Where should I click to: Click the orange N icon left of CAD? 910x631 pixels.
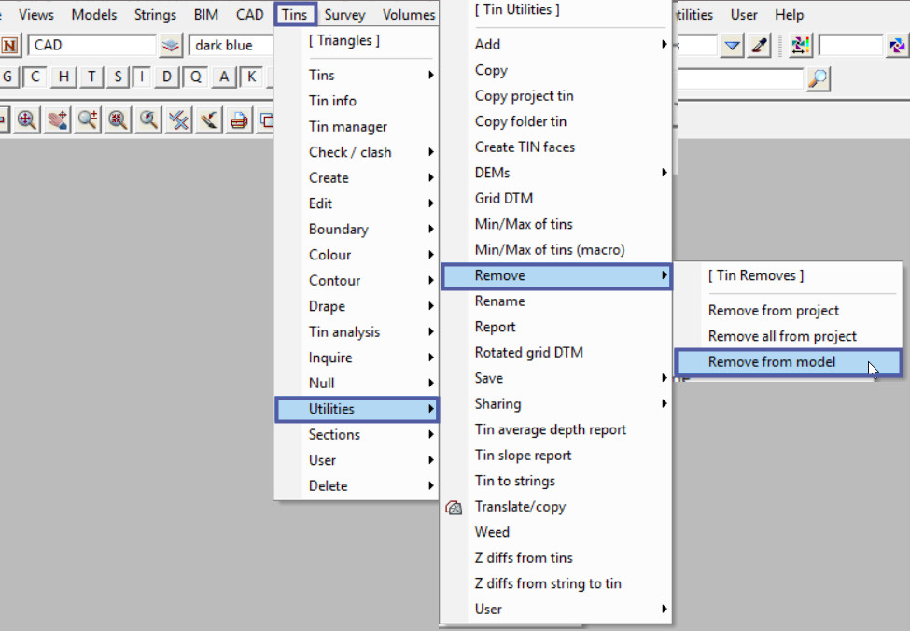pos(10,46)
